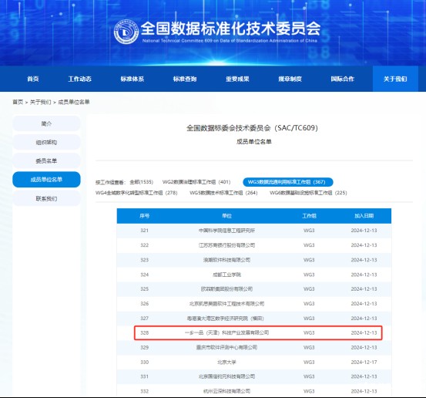Filter by WG4全域数字化转型标准工作组 (278)

coord(136,193)
